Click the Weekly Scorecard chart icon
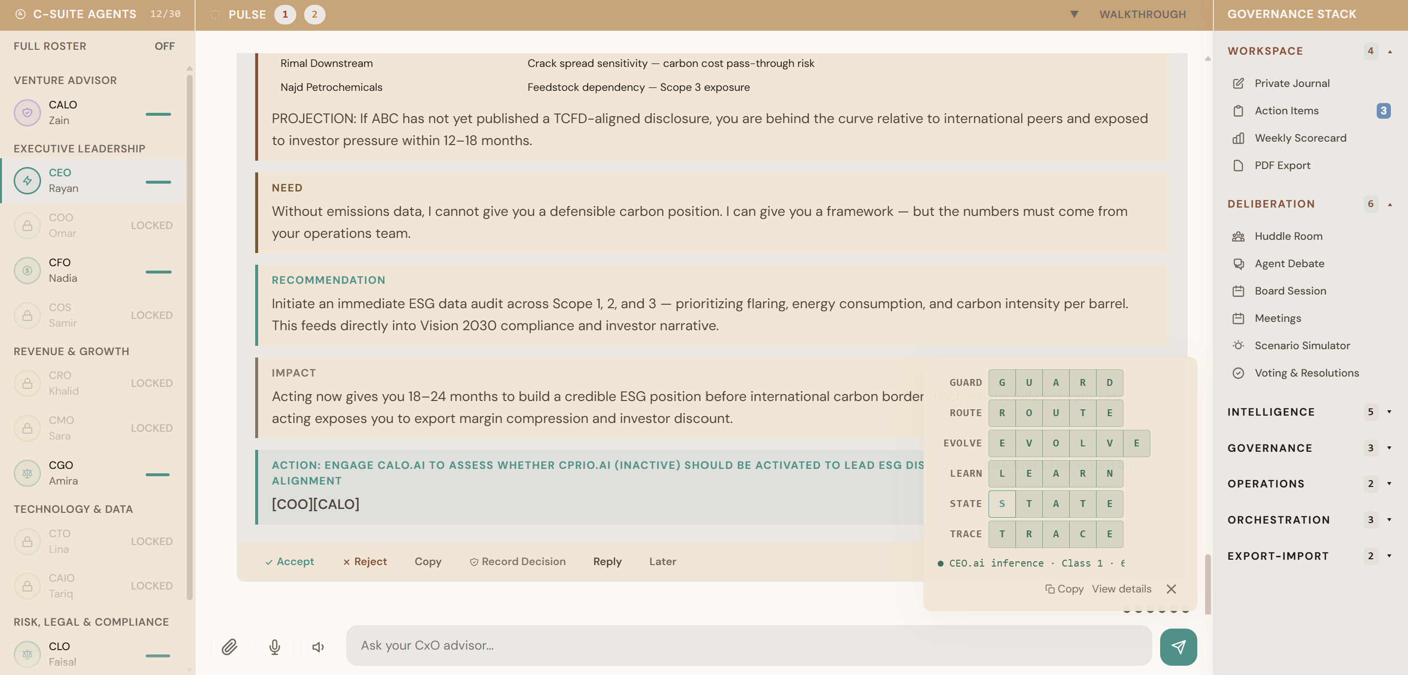This screenshot has height=675, width=1408. point(1238,138)
